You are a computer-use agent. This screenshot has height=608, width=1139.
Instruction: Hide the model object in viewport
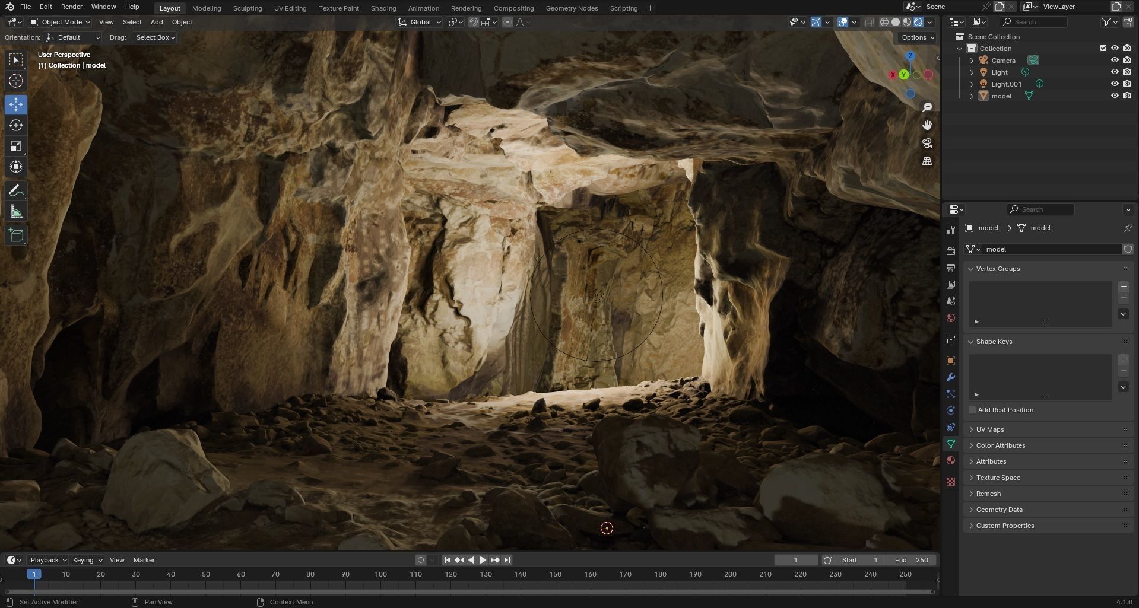(1115, 96)
